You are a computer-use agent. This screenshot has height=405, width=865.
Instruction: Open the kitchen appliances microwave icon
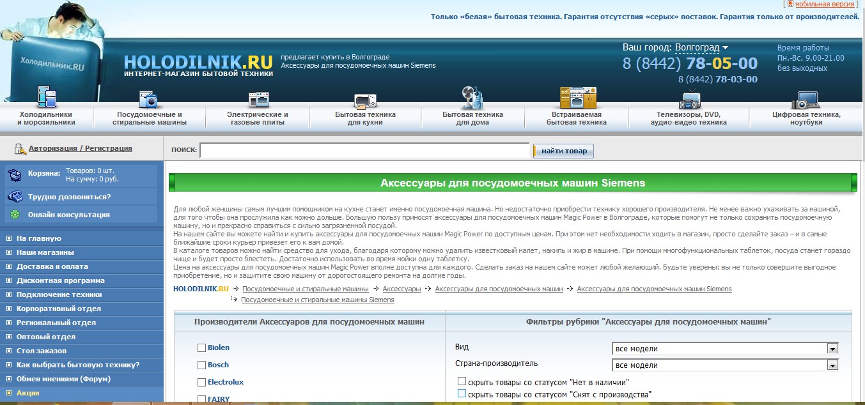click(x=365, y=100)
